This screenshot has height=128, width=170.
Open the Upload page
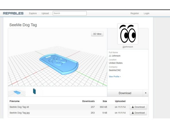(x=45, y=13)
